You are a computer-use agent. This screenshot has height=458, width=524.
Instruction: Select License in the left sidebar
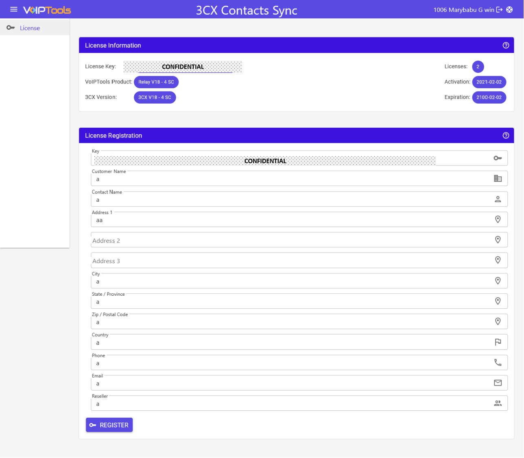(30, 28)
